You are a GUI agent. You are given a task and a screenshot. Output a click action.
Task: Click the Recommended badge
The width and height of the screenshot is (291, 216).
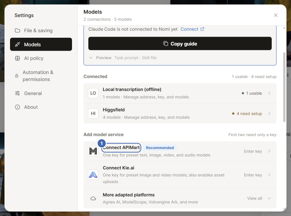[160, 148]
